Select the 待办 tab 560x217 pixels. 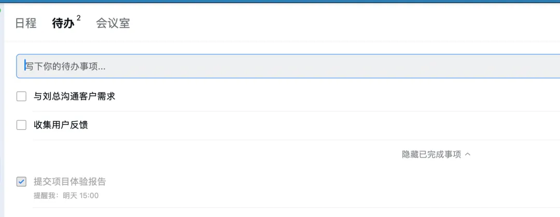[x=63, y=23]
